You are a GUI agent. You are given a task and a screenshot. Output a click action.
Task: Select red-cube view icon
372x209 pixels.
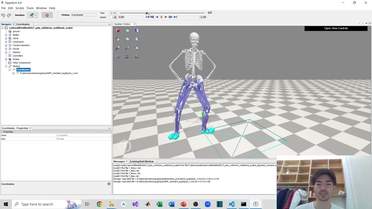tap(118, 30)
